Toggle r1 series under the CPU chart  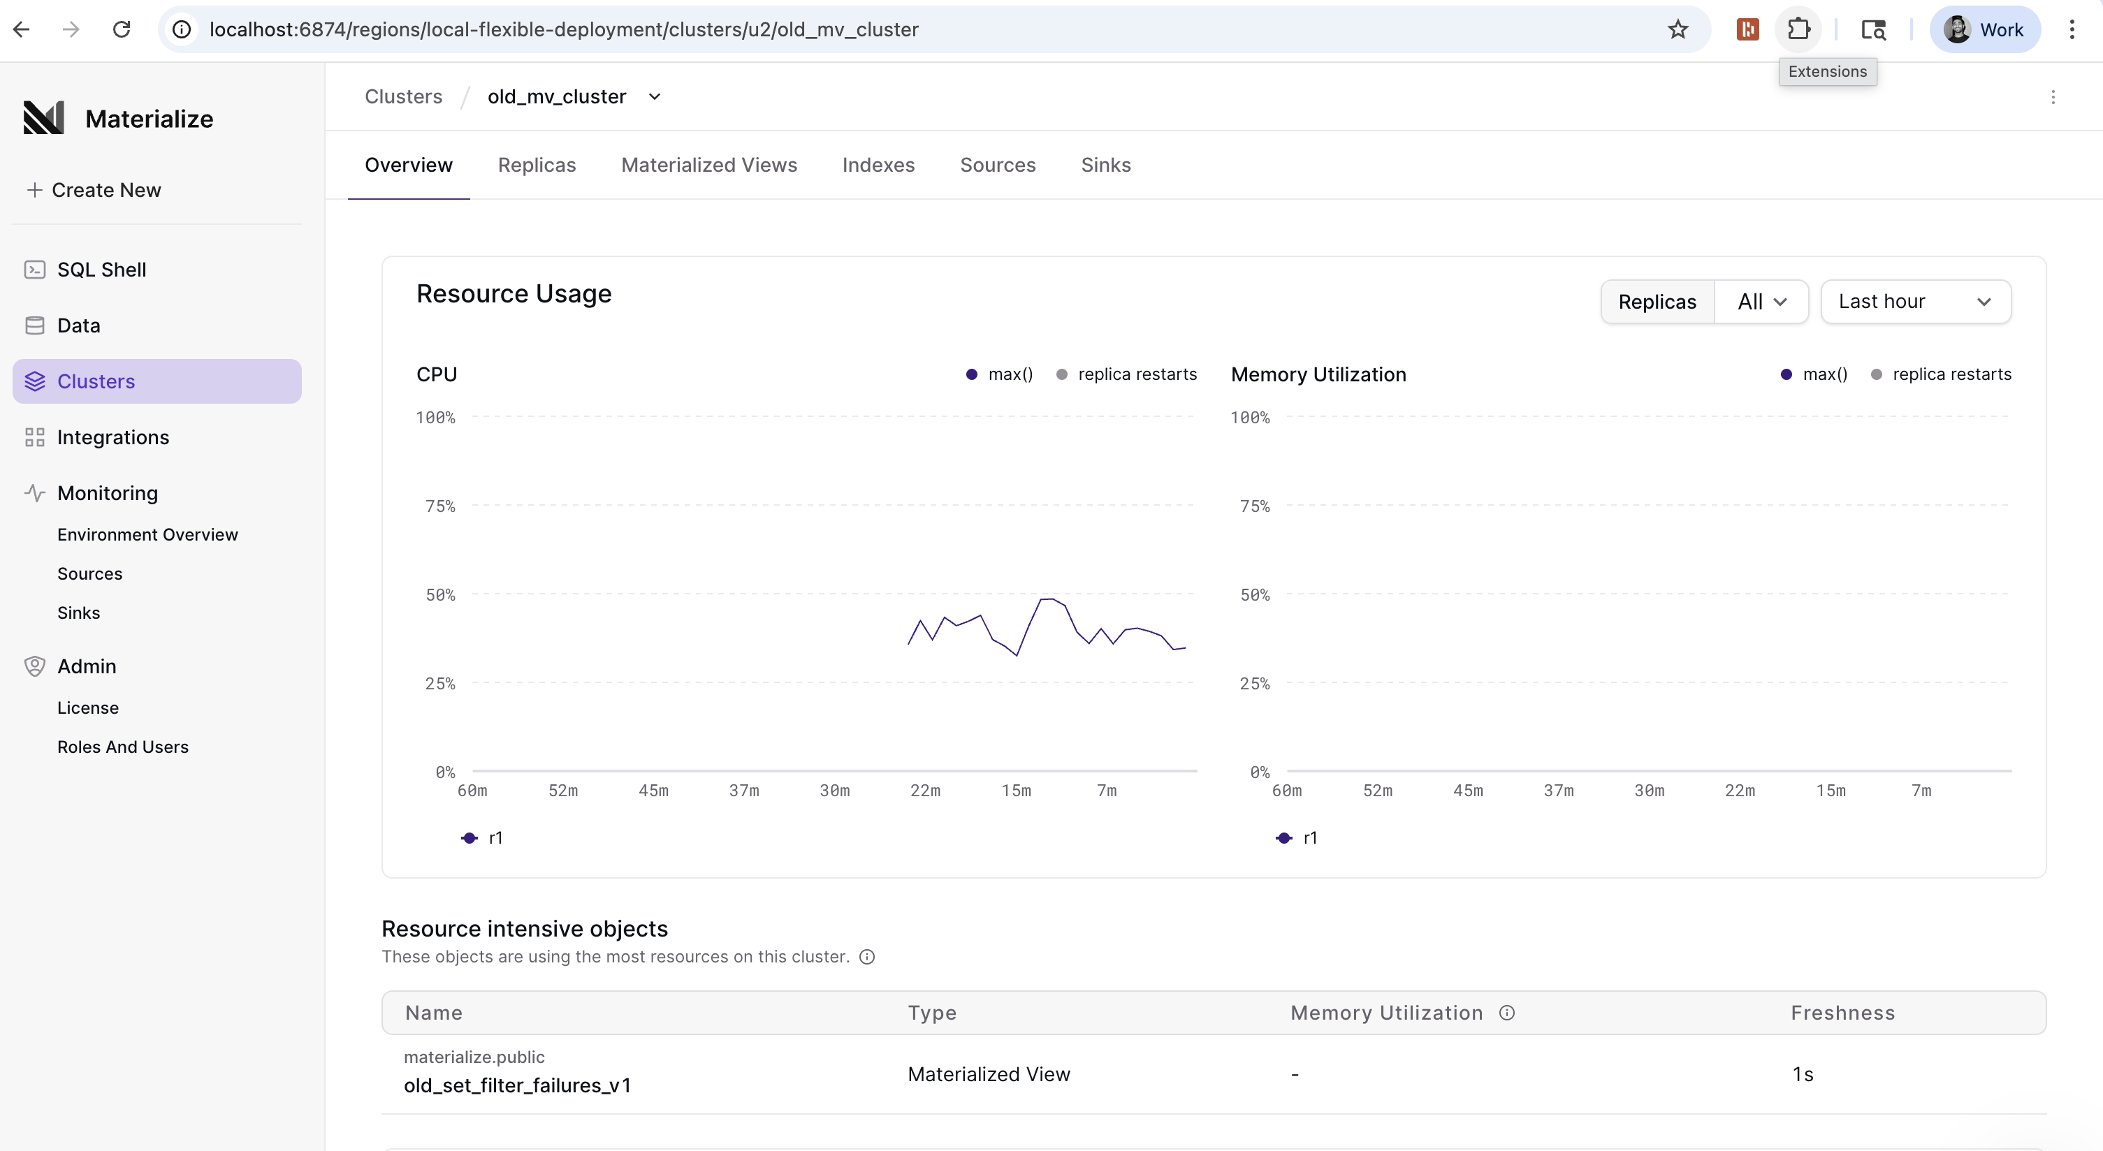pos(481,838)
